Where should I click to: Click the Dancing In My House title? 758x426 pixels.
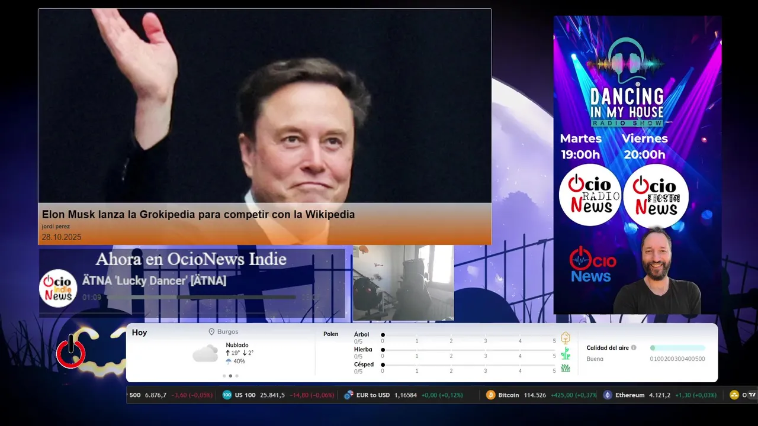(627, 104)
